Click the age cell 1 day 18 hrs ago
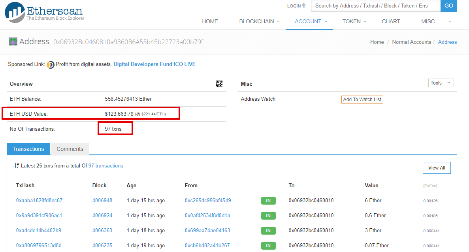Viewport: 469px width, 252px height. coord(146,231)
